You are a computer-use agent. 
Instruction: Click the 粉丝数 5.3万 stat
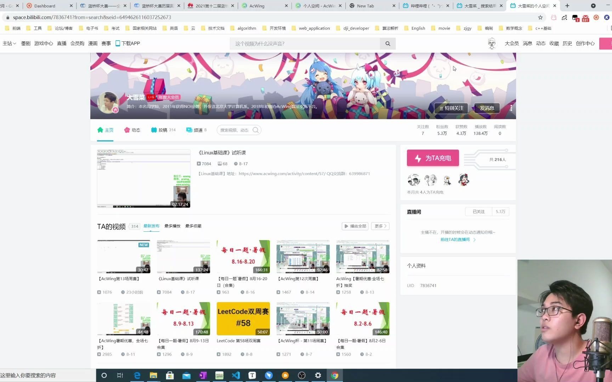point(442,130)
